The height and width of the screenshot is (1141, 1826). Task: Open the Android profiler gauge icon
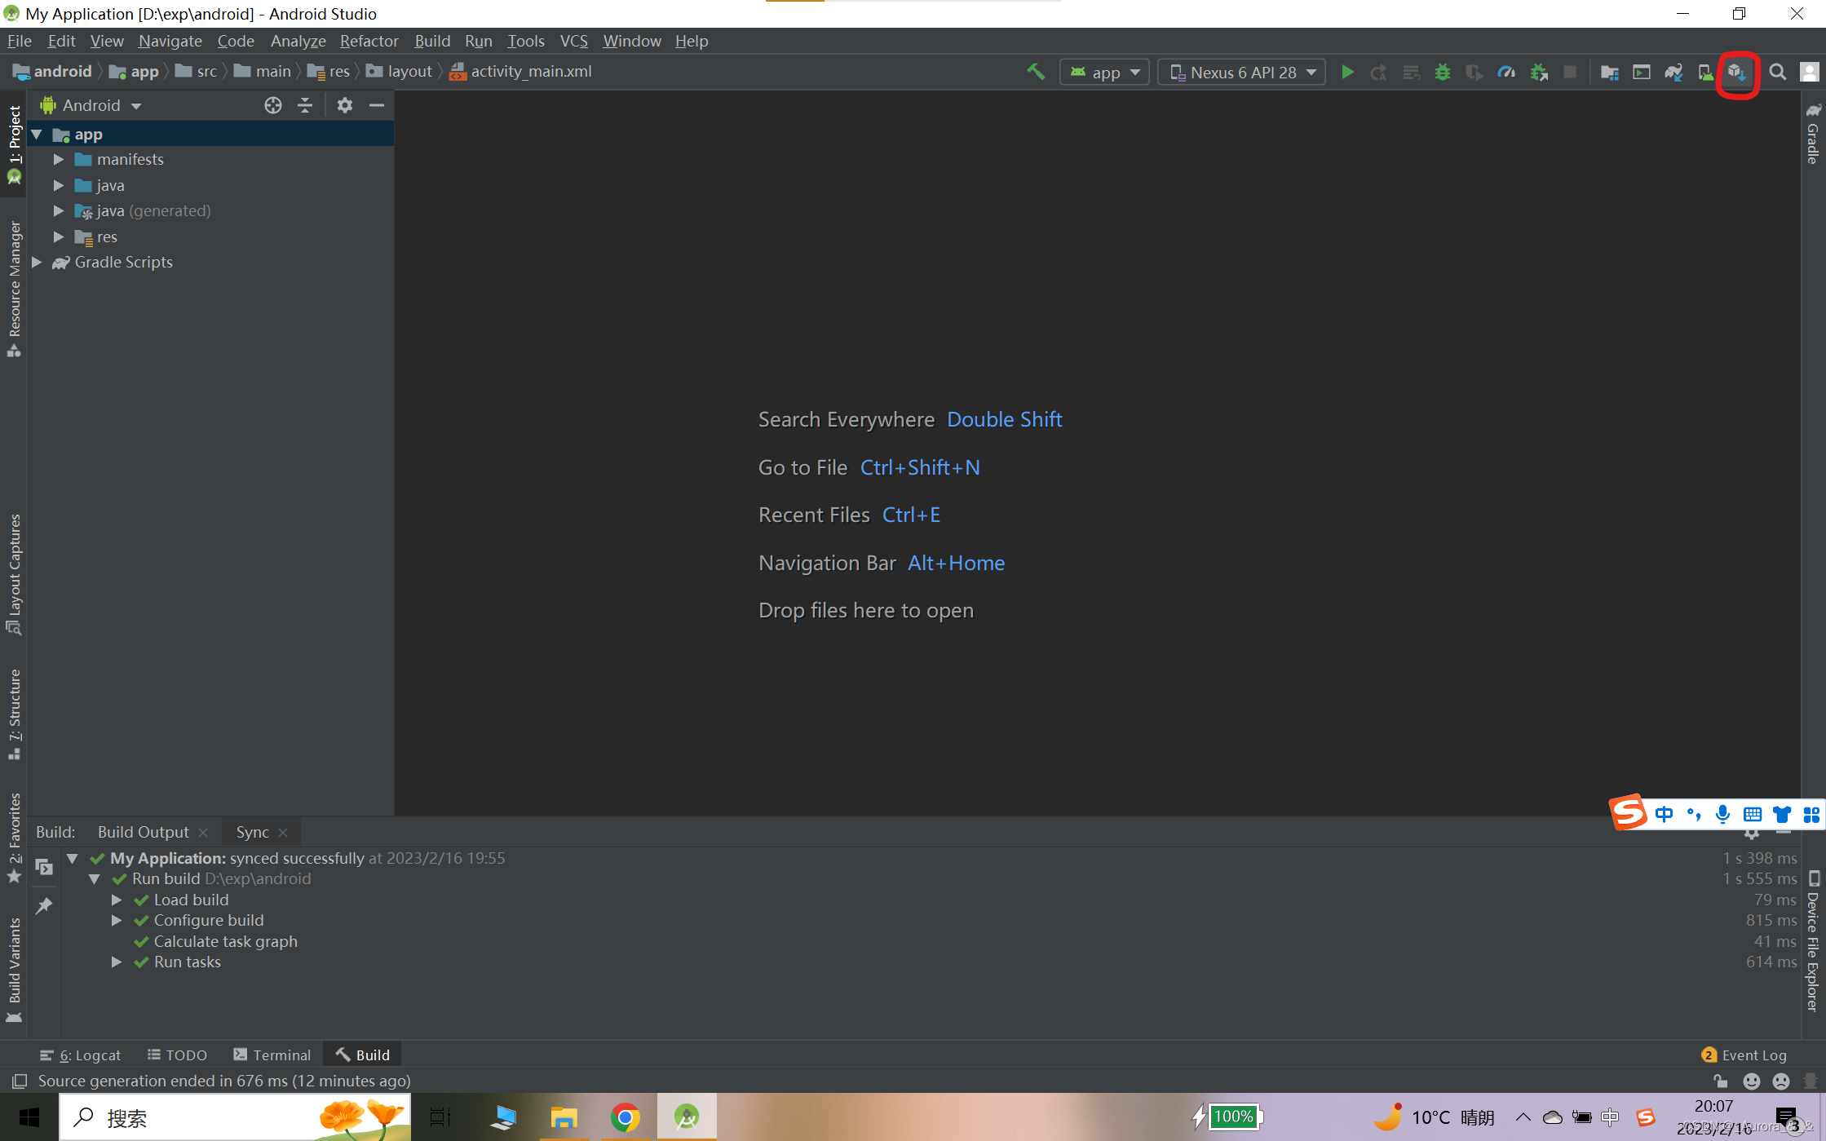1506,72
